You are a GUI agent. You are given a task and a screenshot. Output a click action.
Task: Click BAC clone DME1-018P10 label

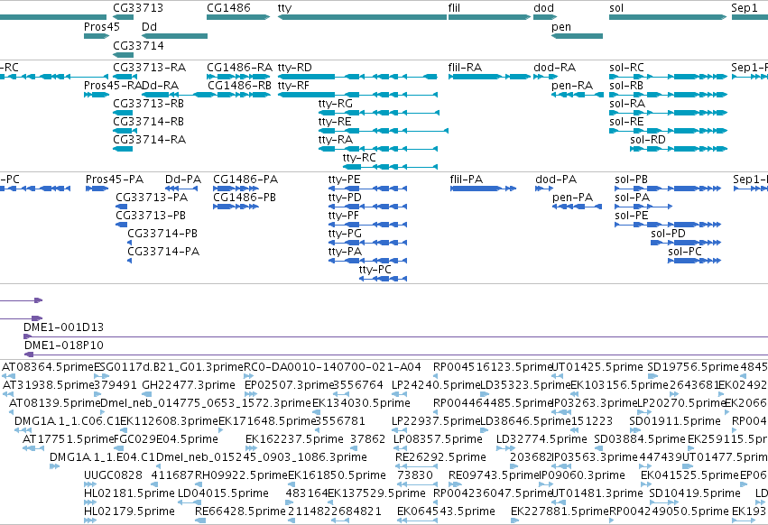click(x=64, y=345)
